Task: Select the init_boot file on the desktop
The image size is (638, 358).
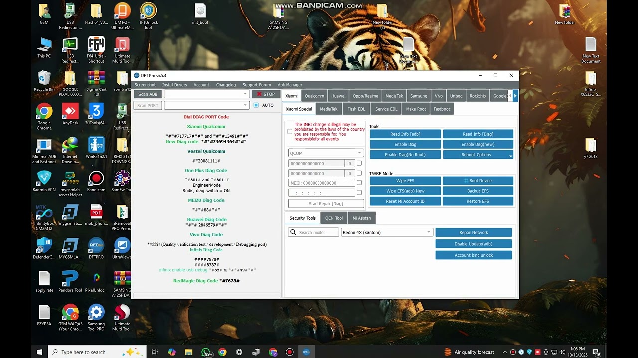Action: (200, 11)
